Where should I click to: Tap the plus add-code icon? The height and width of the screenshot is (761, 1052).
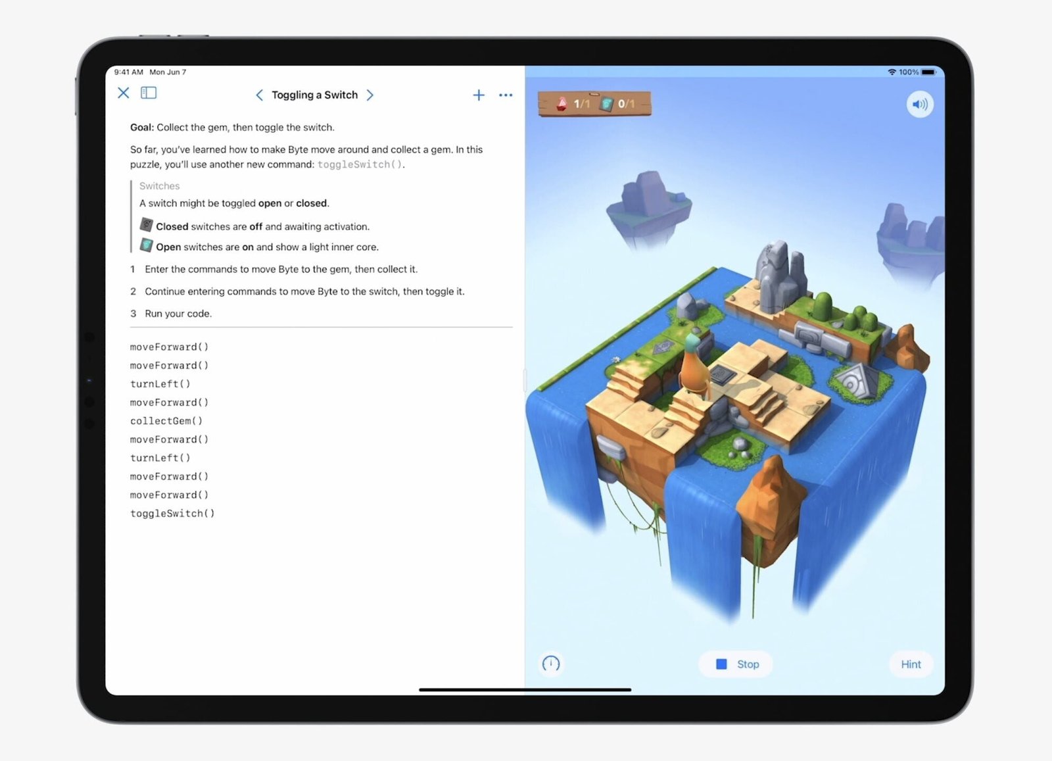point(479,95)
